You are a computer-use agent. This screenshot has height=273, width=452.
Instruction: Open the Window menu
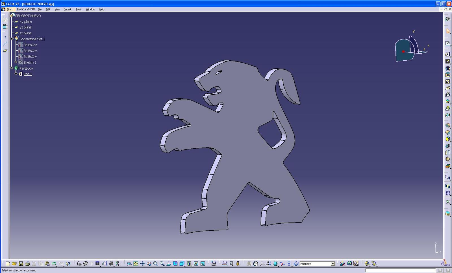[90, 9]
